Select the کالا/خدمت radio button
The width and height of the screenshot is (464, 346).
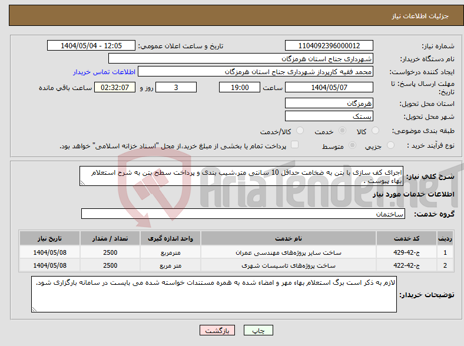[x=300, y=131]
